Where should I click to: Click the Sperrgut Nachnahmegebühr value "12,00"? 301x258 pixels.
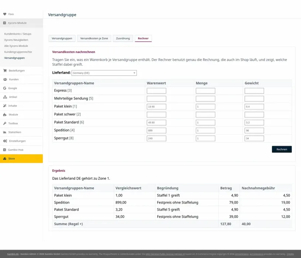coord(286,217)
